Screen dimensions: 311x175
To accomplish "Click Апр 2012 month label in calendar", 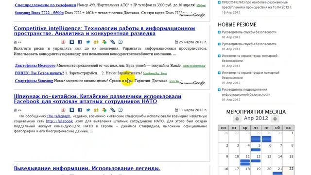I will (x=256, y=119).
